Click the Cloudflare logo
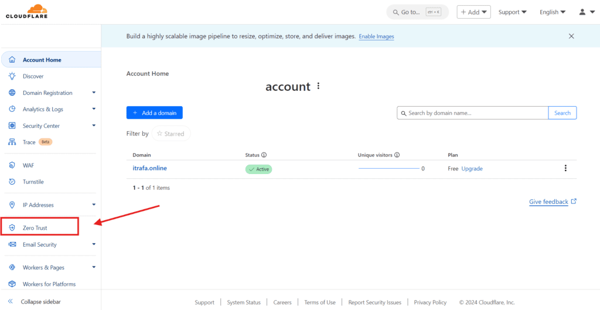600x310 pixels. [x=27, y=11]
